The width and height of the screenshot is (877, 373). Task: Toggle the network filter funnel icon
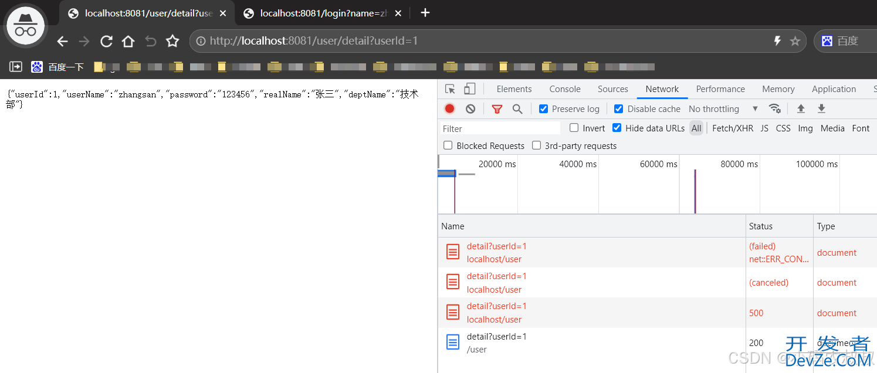coord(497,108)
